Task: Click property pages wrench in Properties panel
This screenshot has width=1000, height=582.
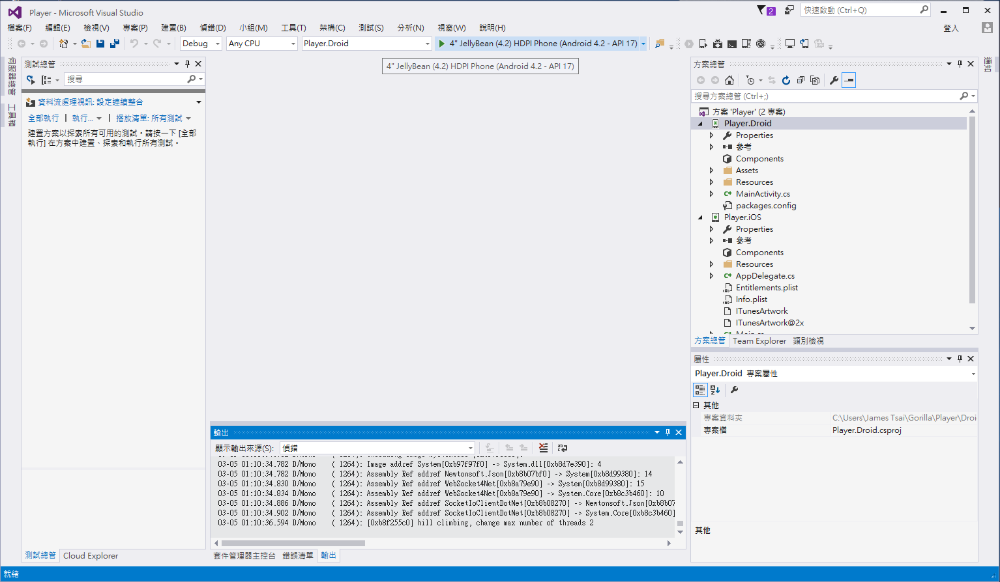Action: tap(734, 390)
